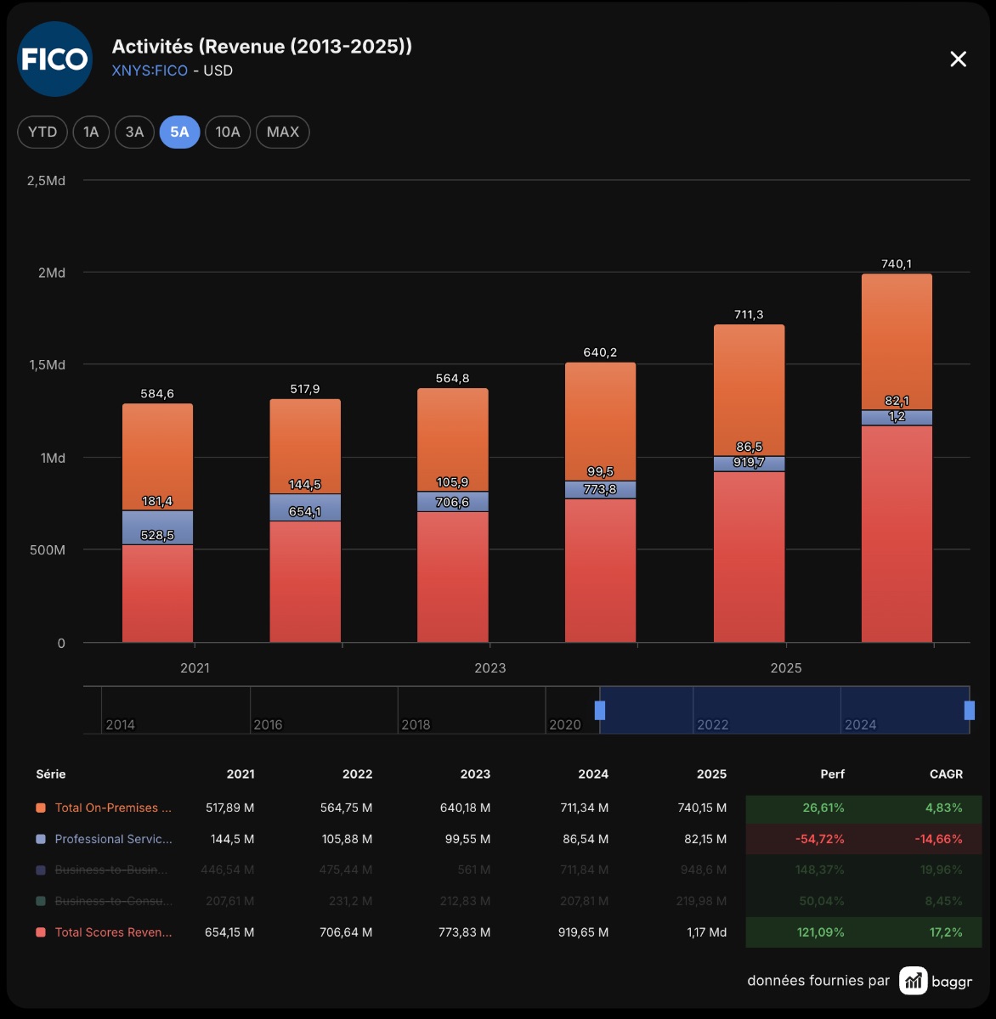This screenshot has height=1019, width=996.
Task: Click the baggr logo icon
Action: pyautogui.click(x=914, y=981)
